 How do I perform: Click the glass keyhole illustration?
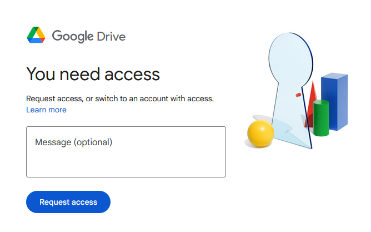pyautogui.click(x=291, y=90)
